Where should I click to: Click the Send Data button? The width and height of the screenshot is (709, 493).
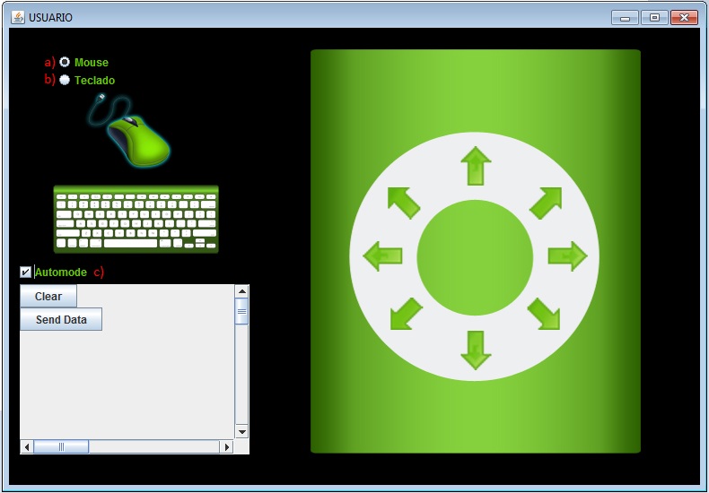pos(61,319)
